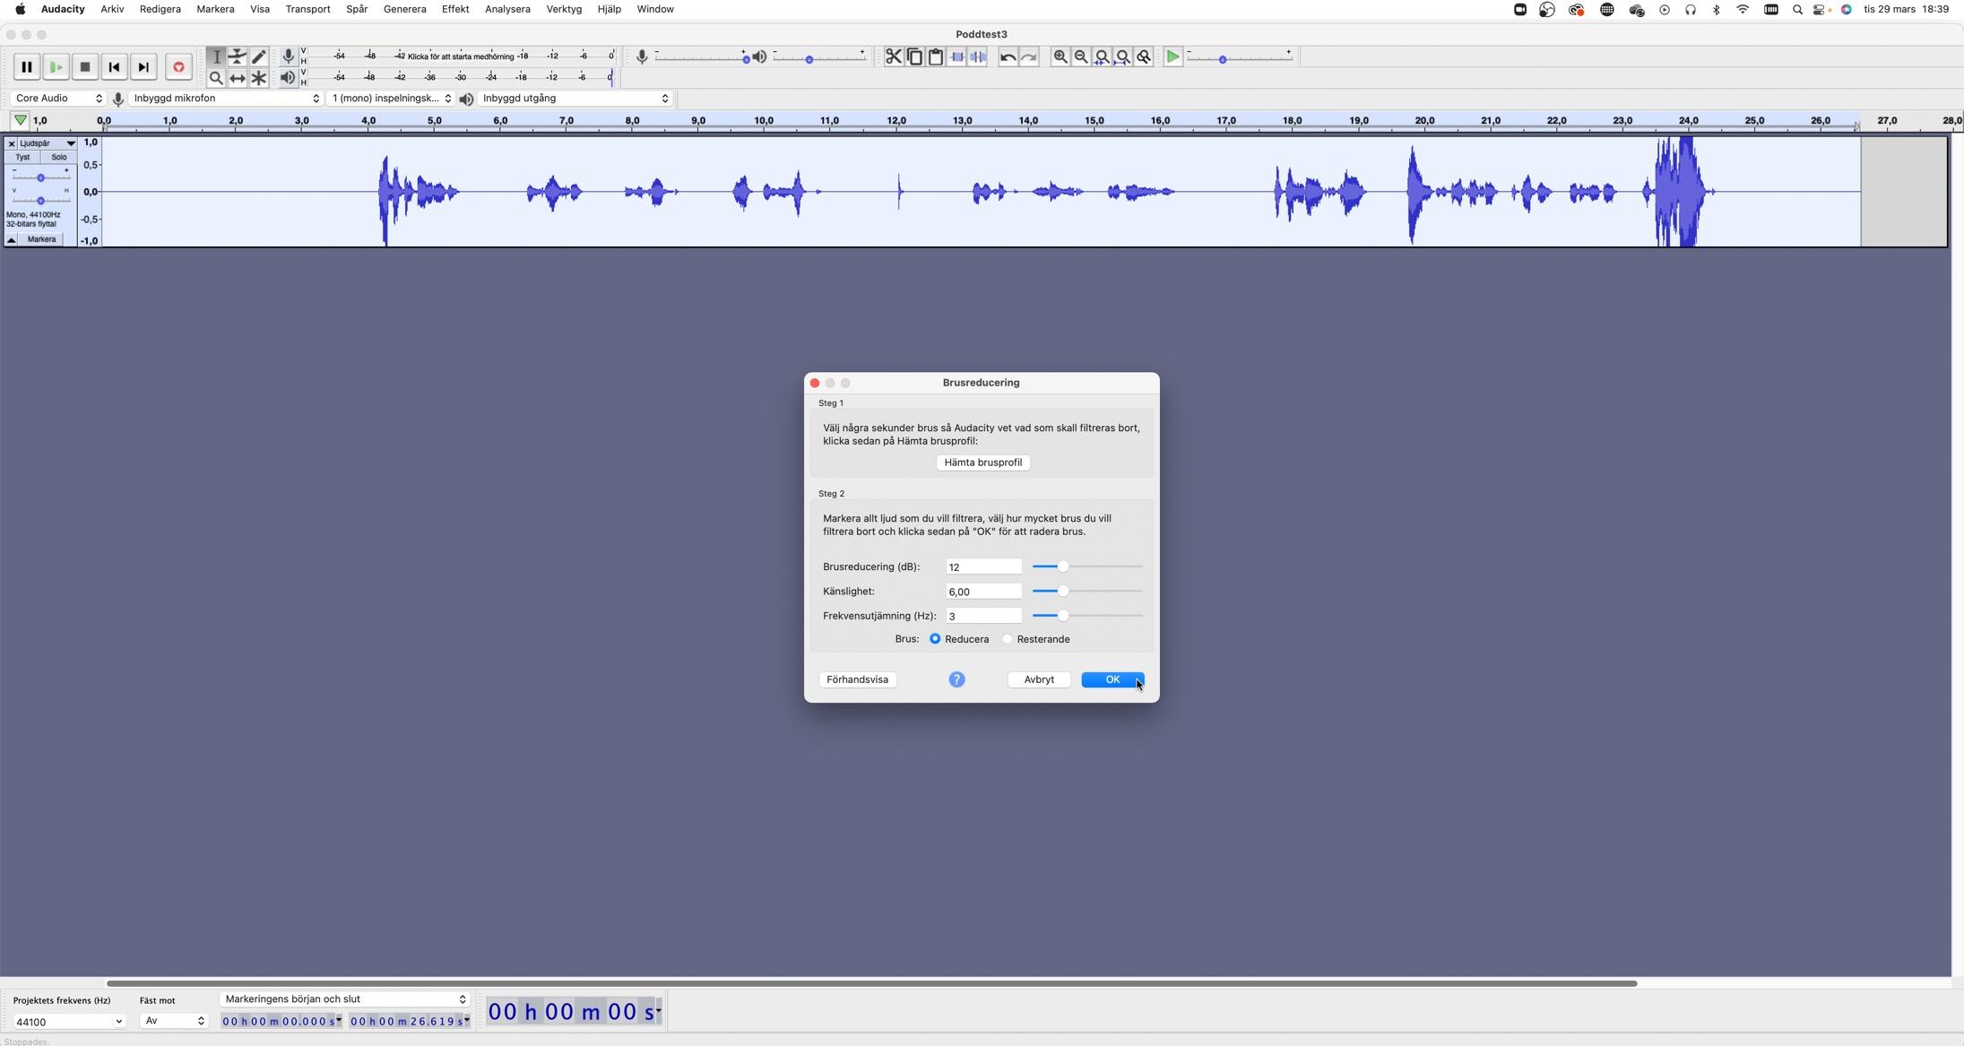Open the Analysera menu
Screen dimensions: 1964x1046
506,9
